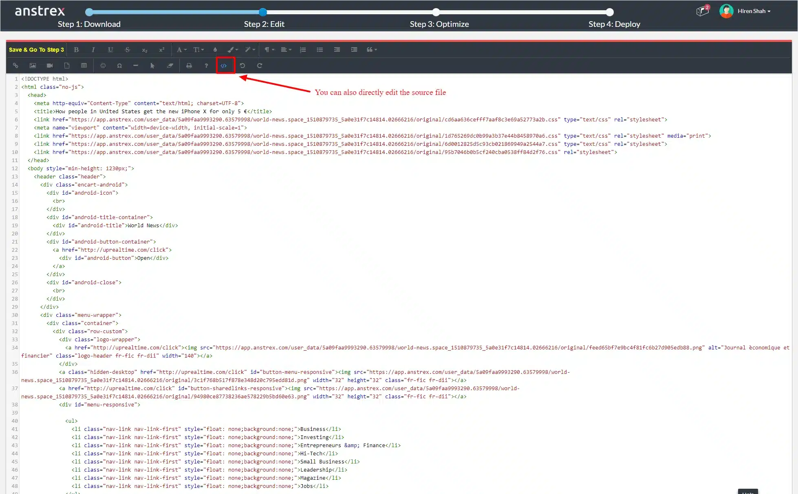The height and width of the screenshot is (494, 798).
Task: Click the meta viewport code line
Action: click(x=140, y=127)
